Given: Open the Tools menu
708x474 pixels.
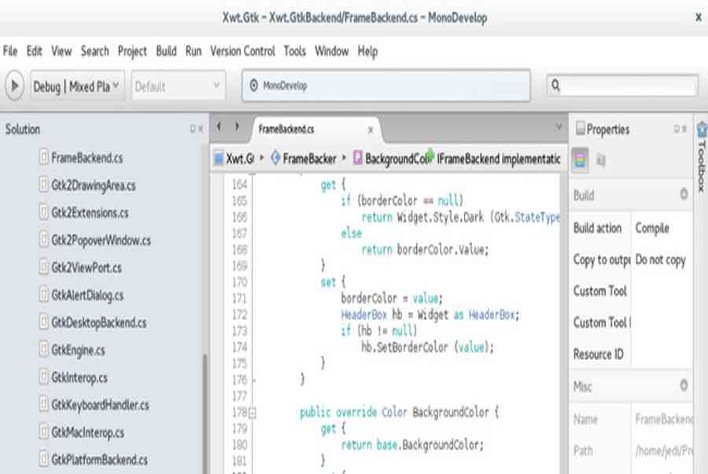Looking at the screenshot, I should (295, 51).
